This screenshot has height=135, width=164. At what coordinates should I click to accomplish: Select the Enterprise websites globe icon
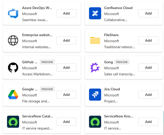click(13, 40)
